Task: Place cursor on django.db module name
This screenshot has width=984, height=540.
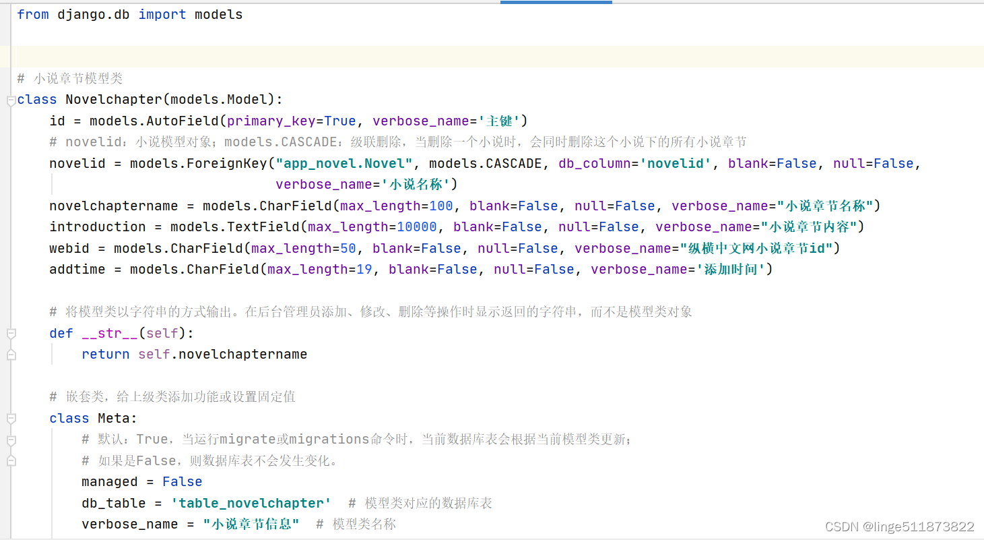Action: 94,14
